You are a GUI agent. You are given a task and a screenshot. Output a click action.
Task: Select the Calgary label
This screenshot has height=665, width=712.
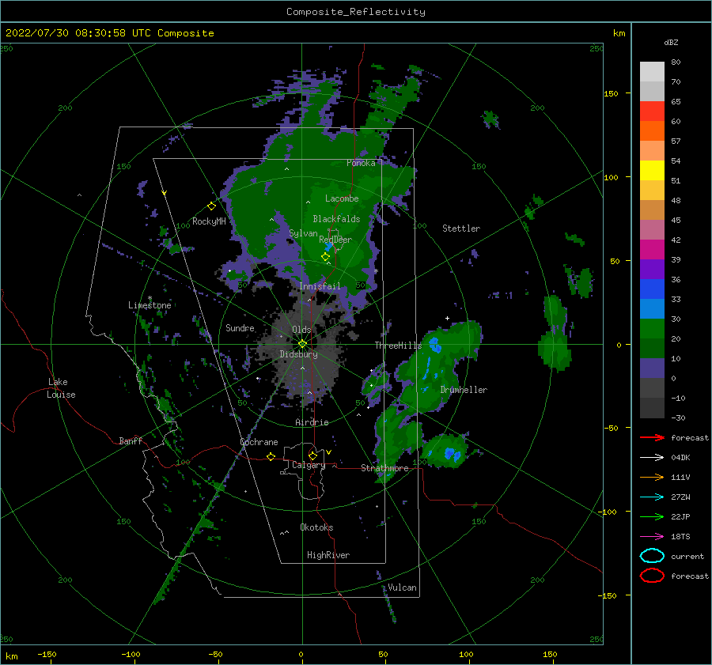click(x=309, y=465)
